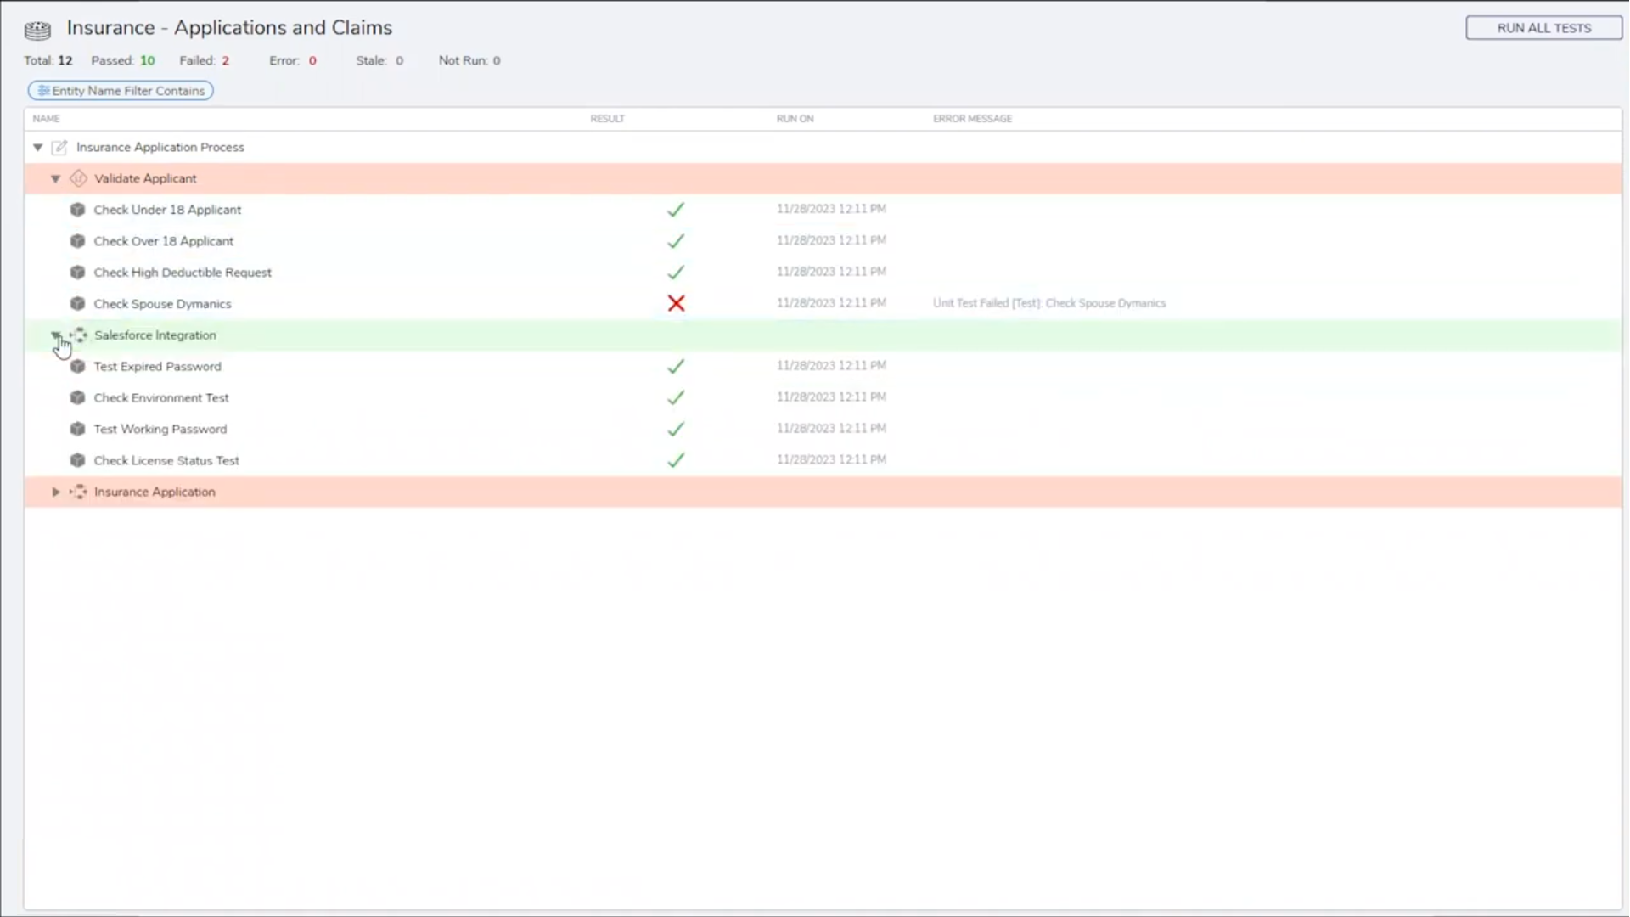Select the Check High Deductible Request test

pyautogui.click(x=183, y=273)
